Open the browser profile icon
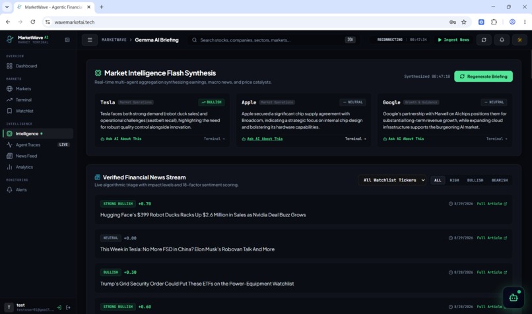532x314 pixels. point(512,22)
